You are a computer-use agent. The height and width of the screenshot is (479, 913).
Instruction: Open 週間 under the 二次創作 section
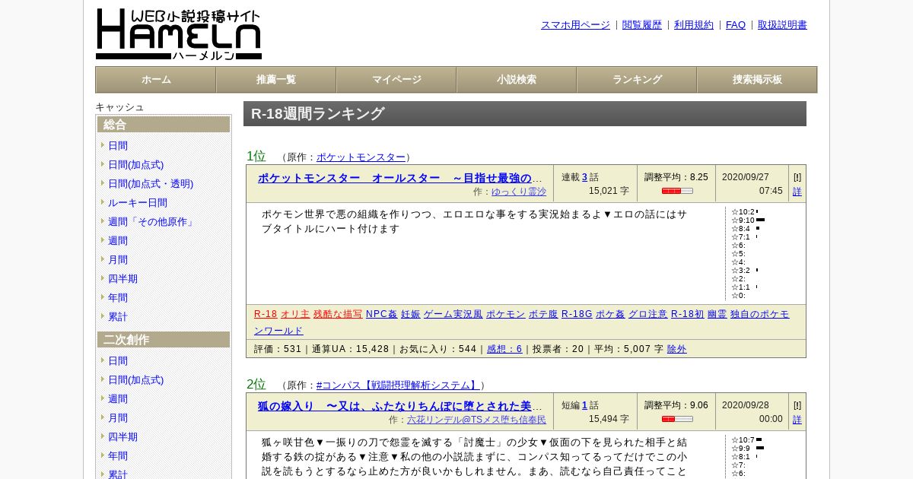pos(118,398)
